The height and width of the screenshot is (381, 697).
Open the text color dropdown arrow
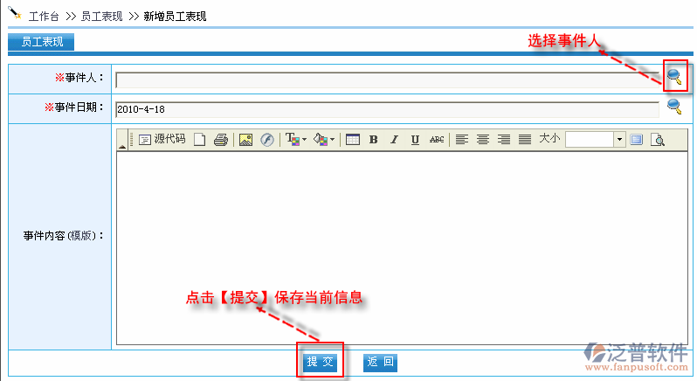304,140
